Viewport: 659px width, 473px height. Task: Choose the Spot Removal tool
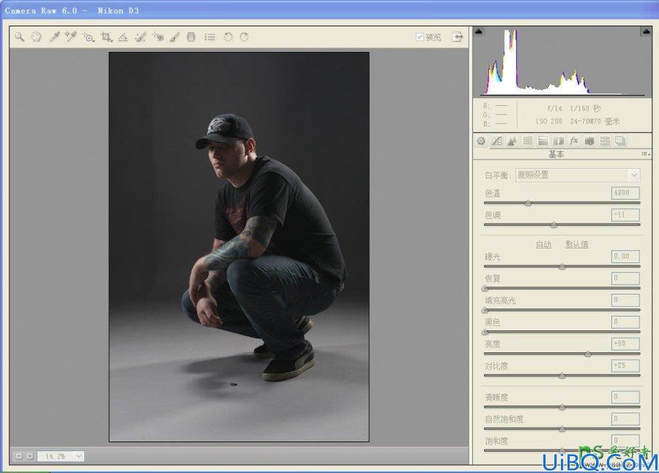tap(141, 37)
